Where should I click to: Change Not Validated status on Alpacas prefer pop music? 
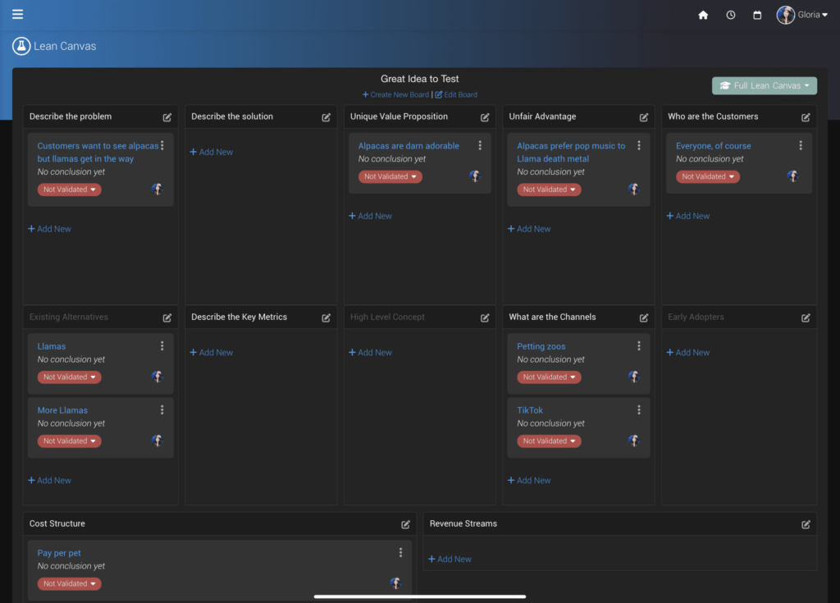click(x=549, y=190)
